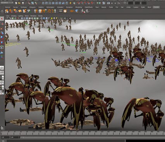
Task: Open the menu set dropdown at top left
Action: tap(7, 3)
